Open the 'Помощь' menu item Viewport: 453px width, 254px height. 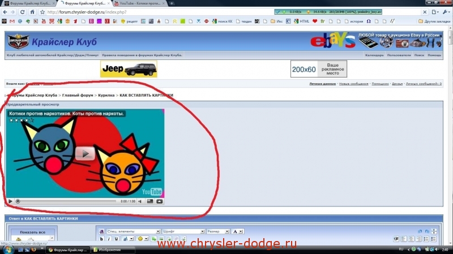point(434,55)
